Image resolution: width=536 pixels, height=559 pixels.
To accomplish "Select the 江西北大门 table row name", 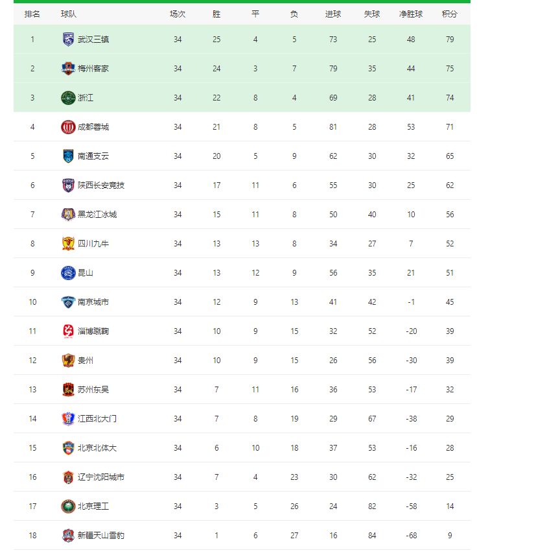I will coord(97,419).
